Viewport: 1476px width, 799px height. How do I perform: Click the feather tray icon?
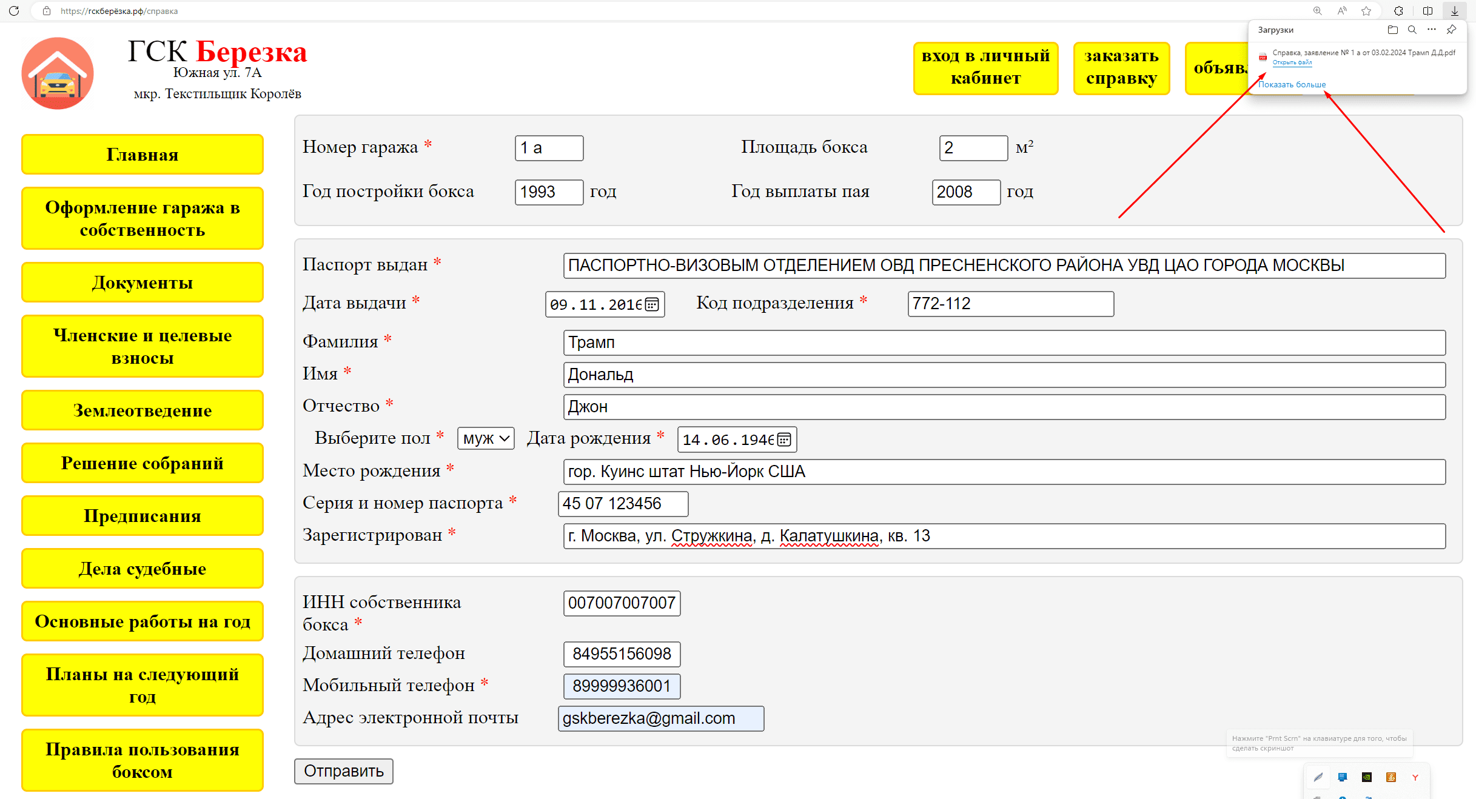pyautogui.click(x=1318, y=777)
